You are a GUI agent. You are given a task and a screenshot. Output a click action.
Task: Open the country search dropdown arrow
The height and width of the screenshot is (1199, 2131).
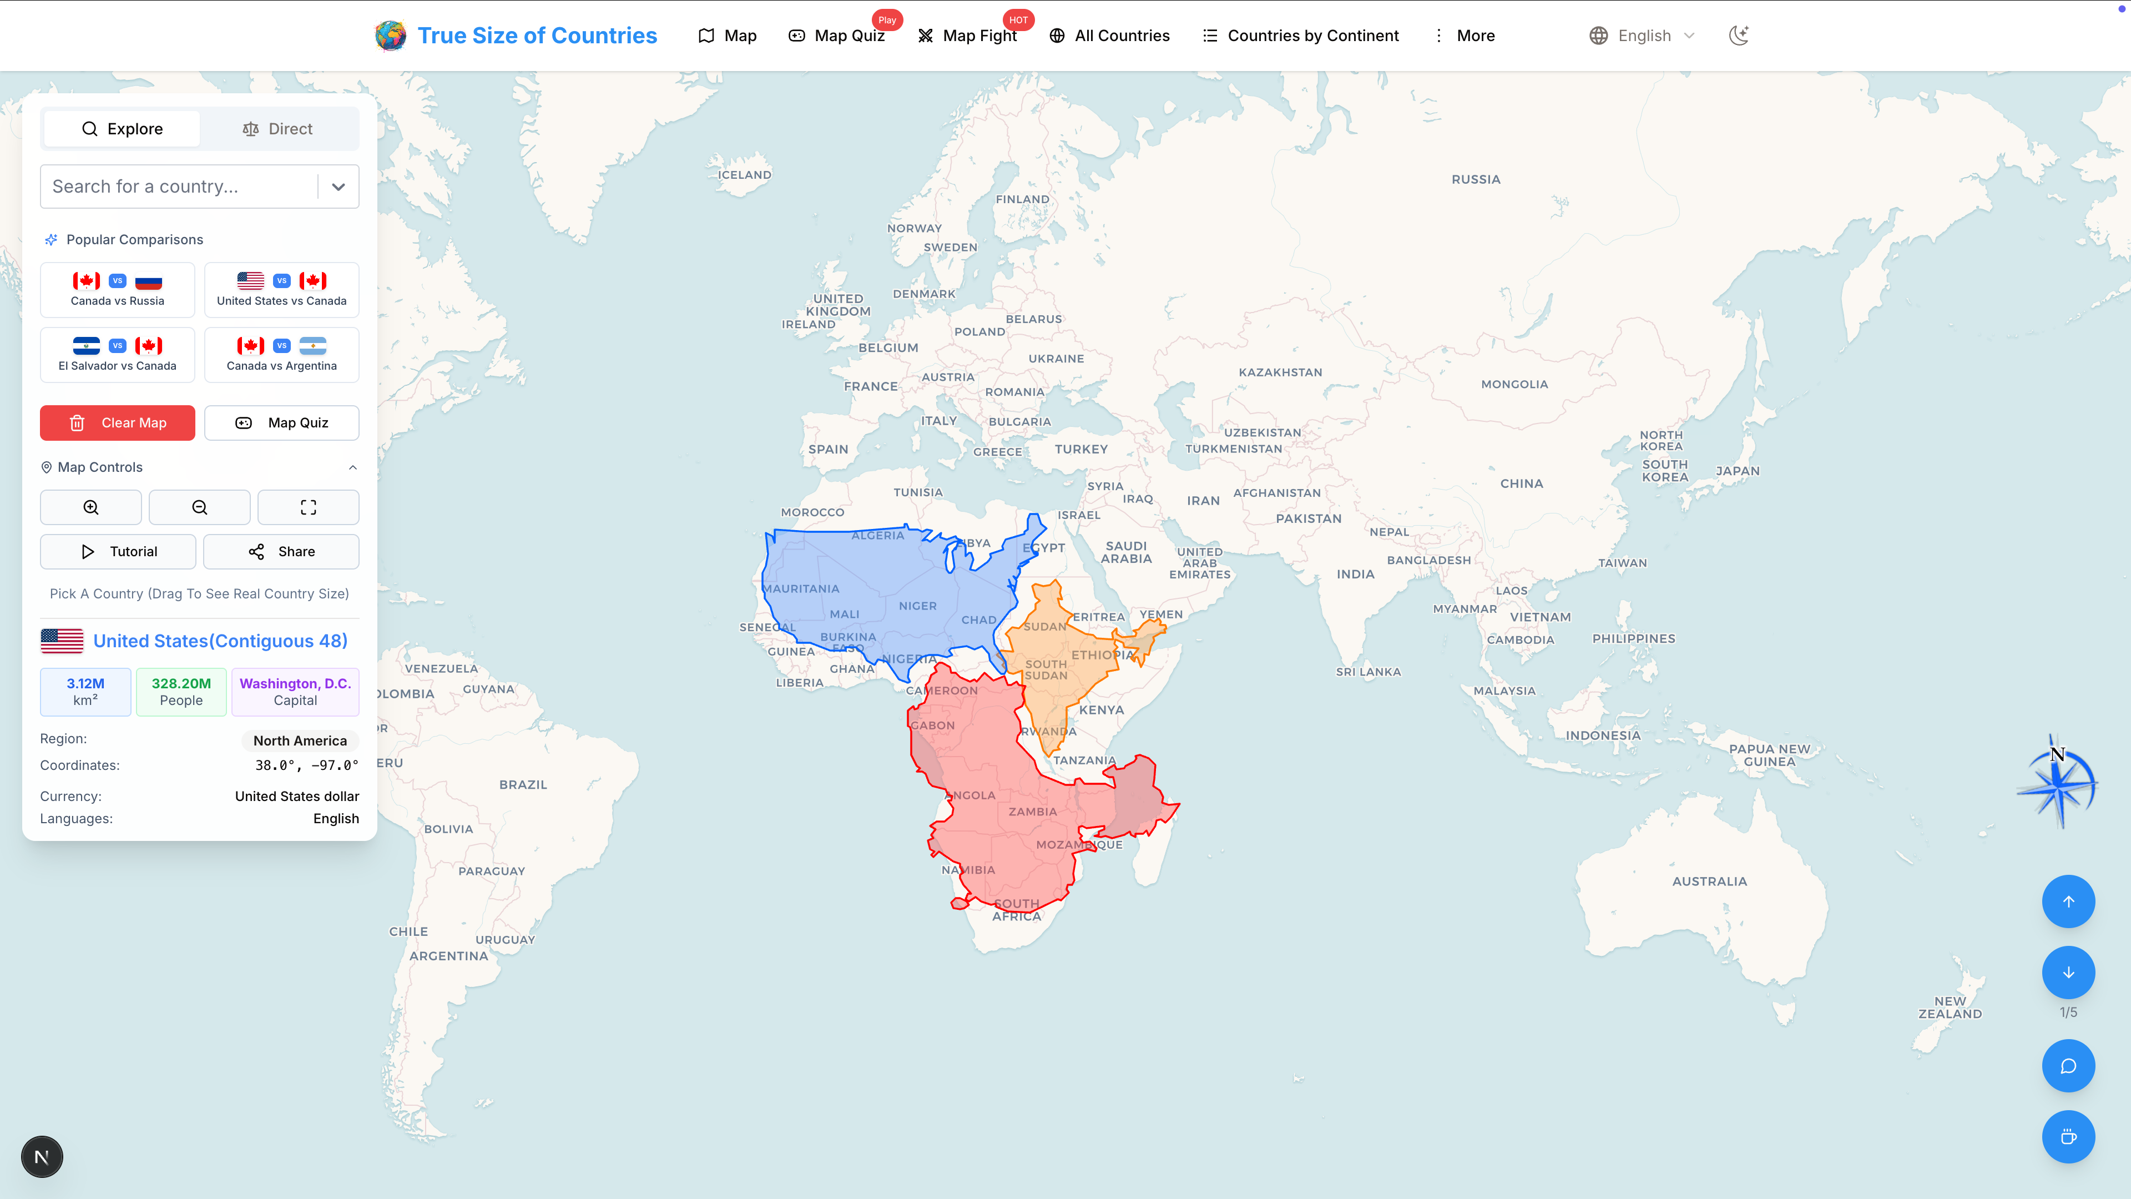coord(339,187)
